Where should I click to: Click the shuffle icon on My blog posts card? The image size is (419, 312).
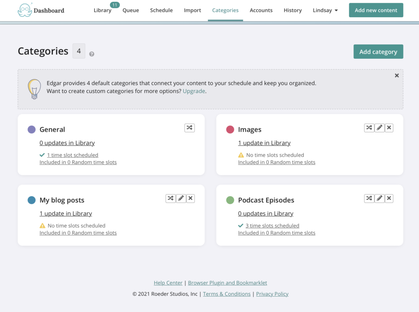pyautogui.click(x=171, y=198)
